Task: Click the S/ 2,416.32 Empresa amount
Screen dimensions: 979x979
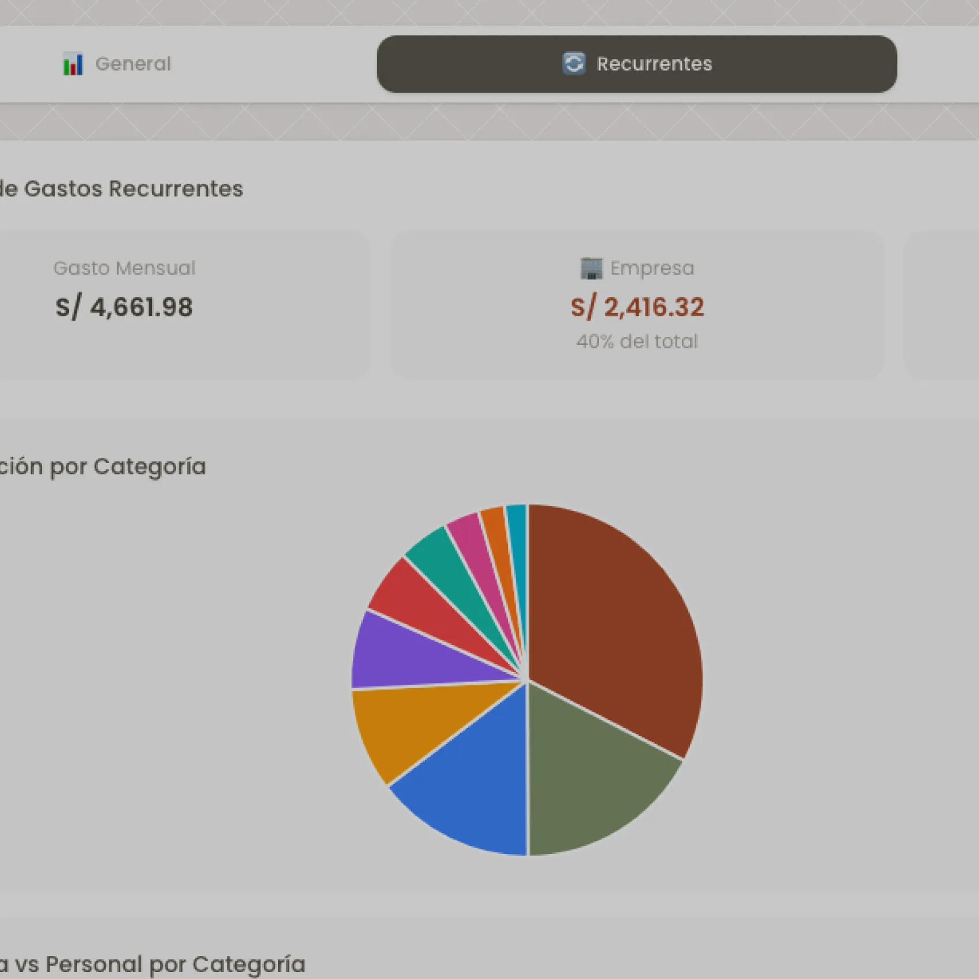Action: point(637,307)
